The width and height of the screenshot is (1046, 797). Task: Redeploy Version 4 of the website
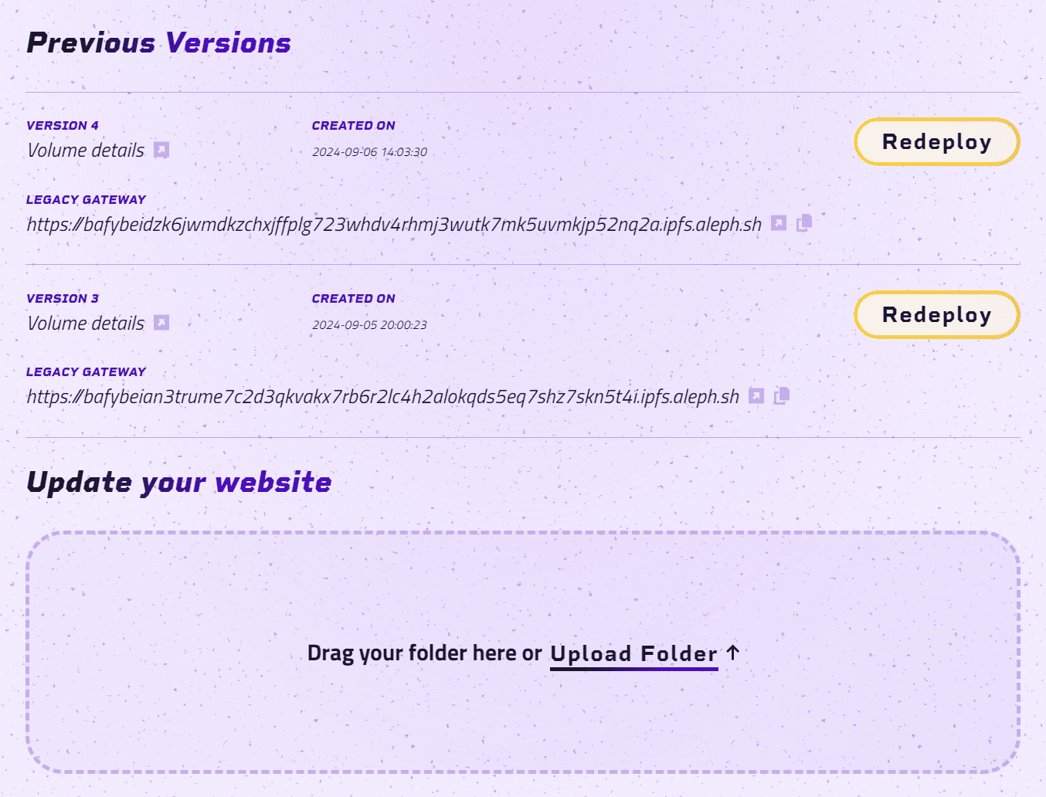[x=936, y=141]
